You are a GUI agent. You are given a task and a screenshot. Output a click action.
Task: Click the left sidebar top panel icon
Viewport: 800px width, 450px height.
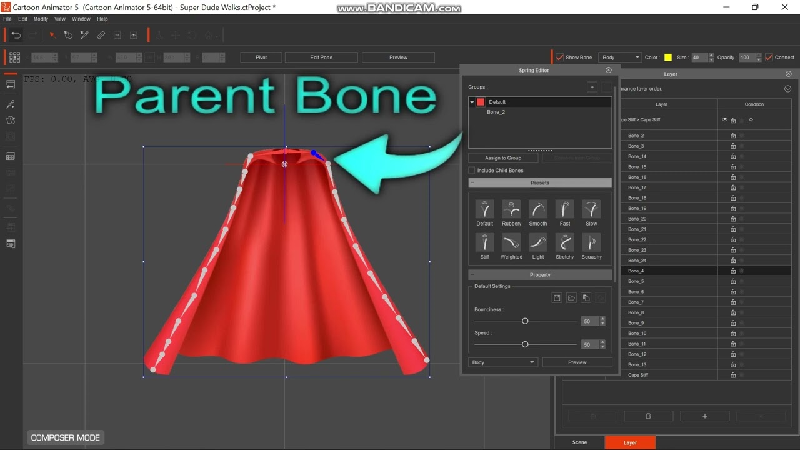pyautogui.click(x=11, y=84)
